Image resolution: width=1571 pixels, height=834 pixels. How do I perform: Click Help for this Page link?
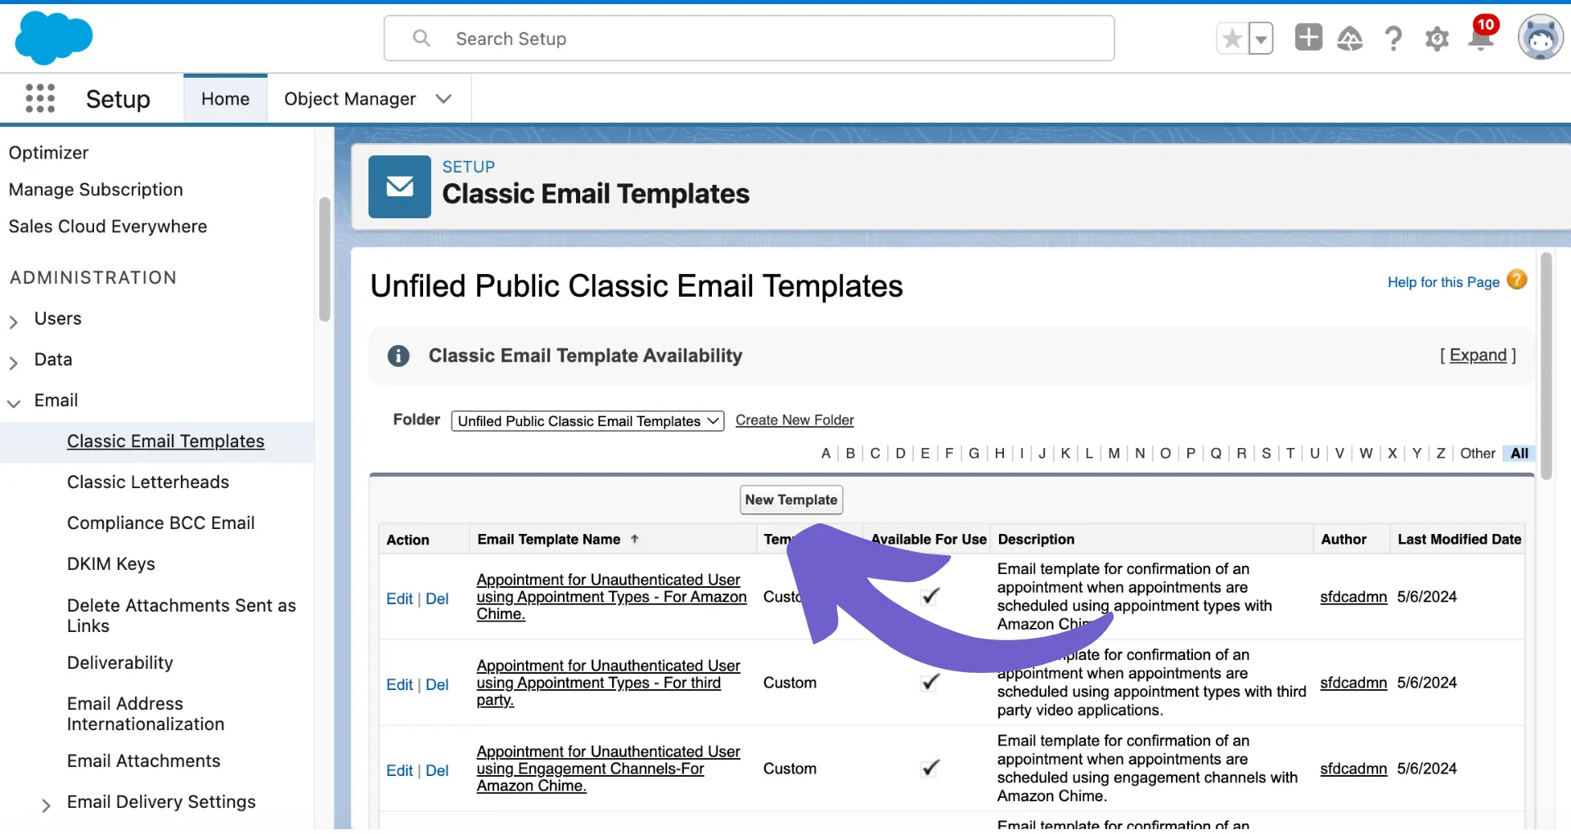pyautogui.click(x=1443, y=282)
